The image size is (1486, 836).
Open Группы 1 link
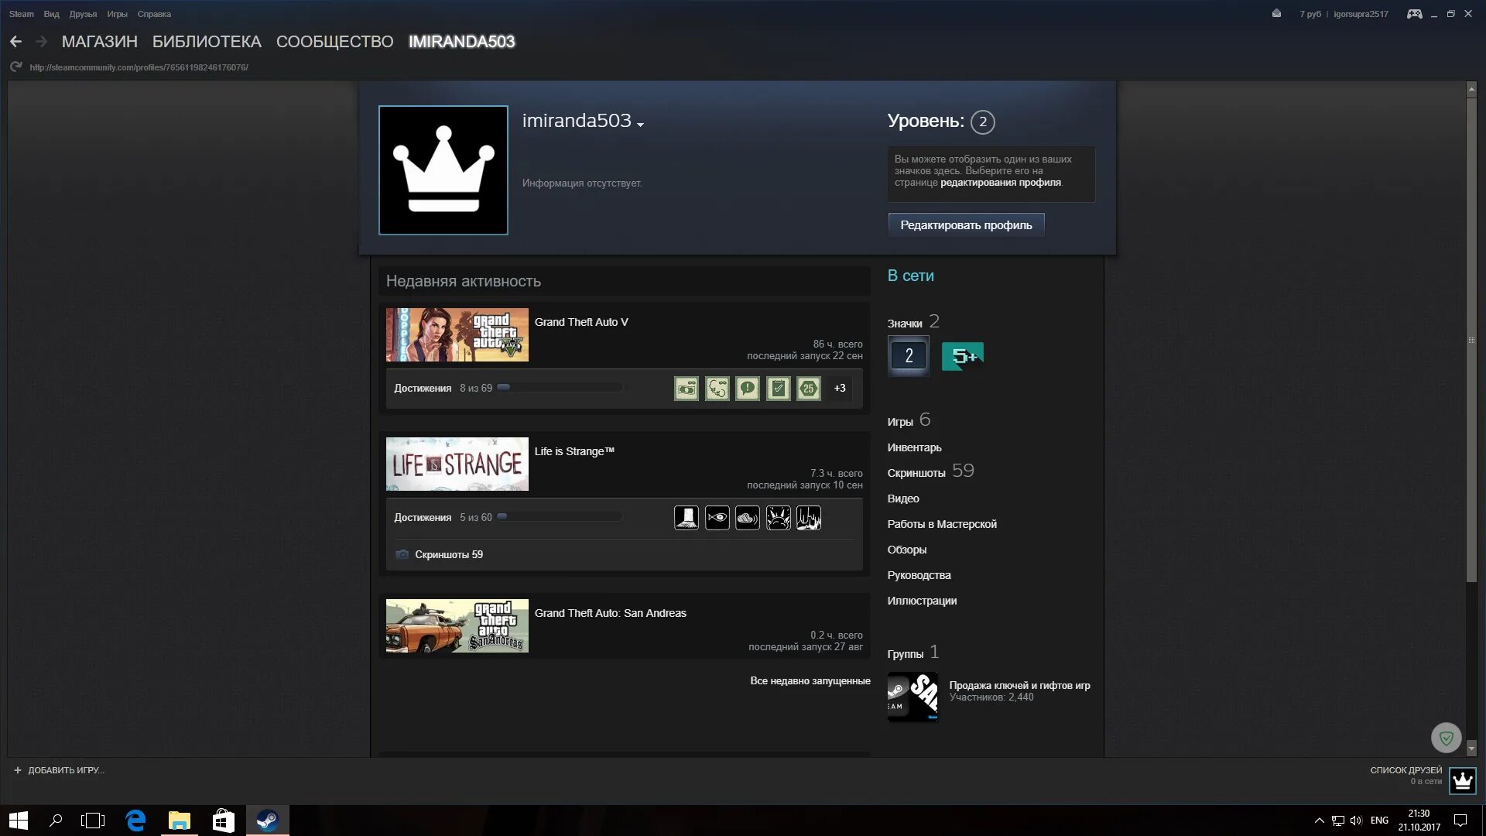[913, 653]
